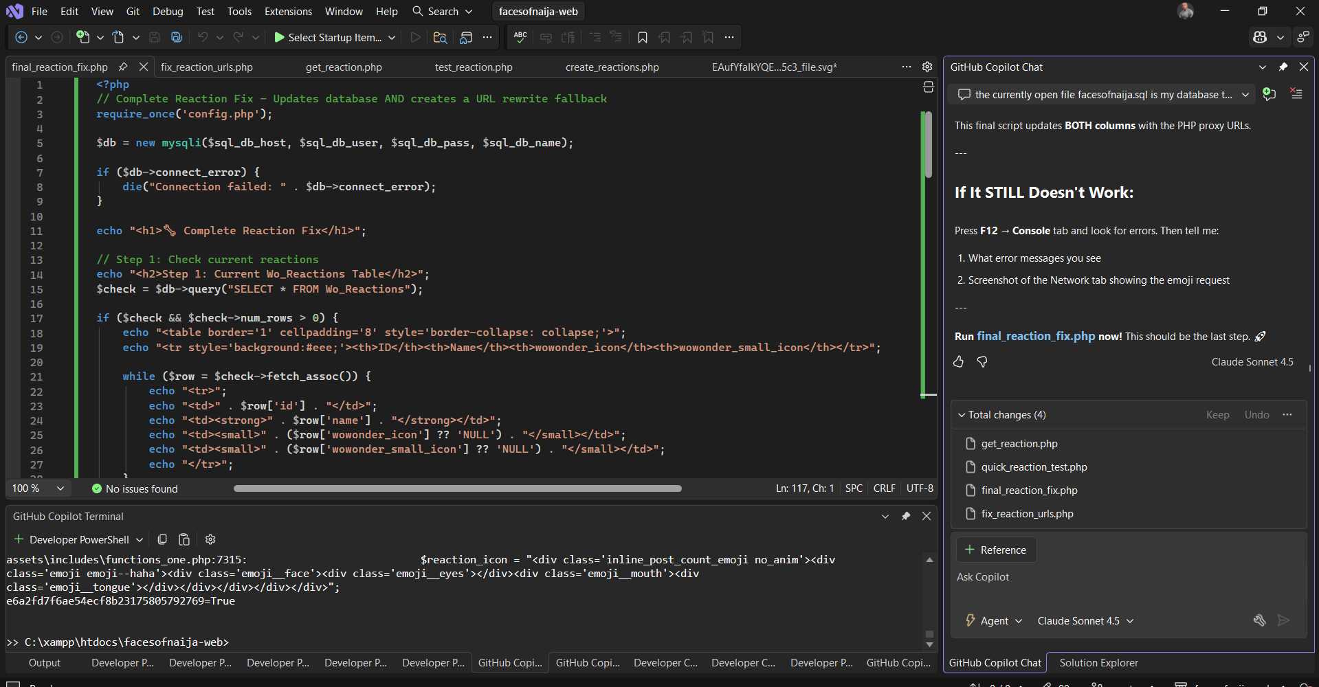
Task: Click the feedback person icon at top right
Action: 1303,37
